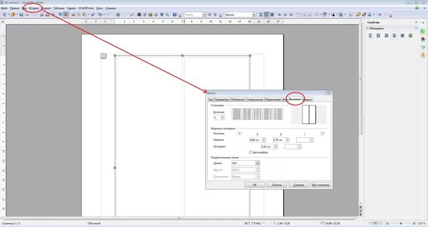This screenshot has height=227, width=428.
Task: Close the Свойства sidebar panel
Action: click(x=416, y=22)
